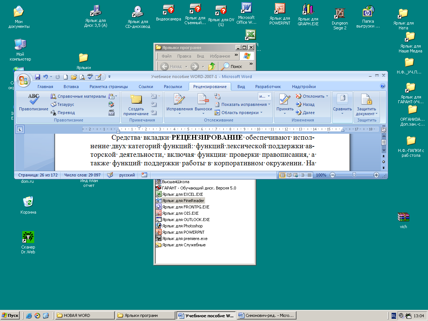Image resolution: width=428 pixels, height=321 pixels.
Task: Go to next change with Далее
Action: coord(305,113)
